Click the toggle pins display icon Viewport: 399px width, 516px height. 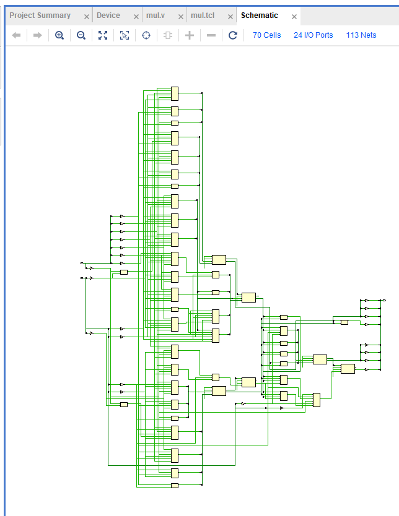(x=168, y=35)
